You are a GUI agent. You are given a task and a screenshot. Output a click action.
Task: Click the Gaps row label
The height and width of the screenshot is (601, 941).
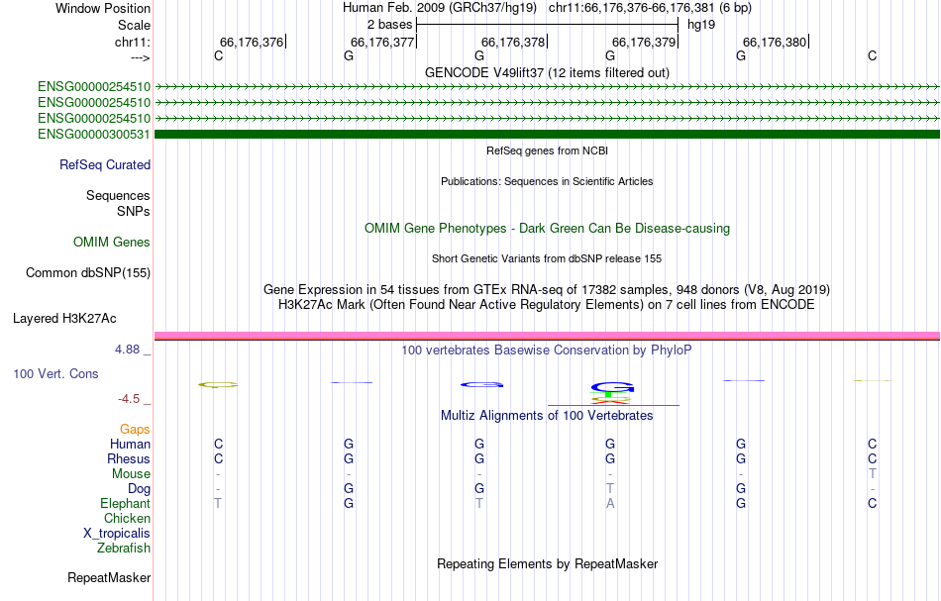coord(135,429)
